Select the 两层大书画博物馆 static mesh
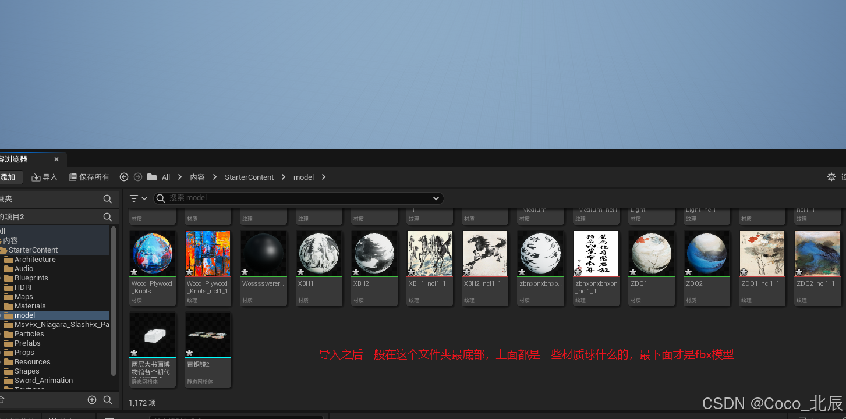 coord(152,350)
